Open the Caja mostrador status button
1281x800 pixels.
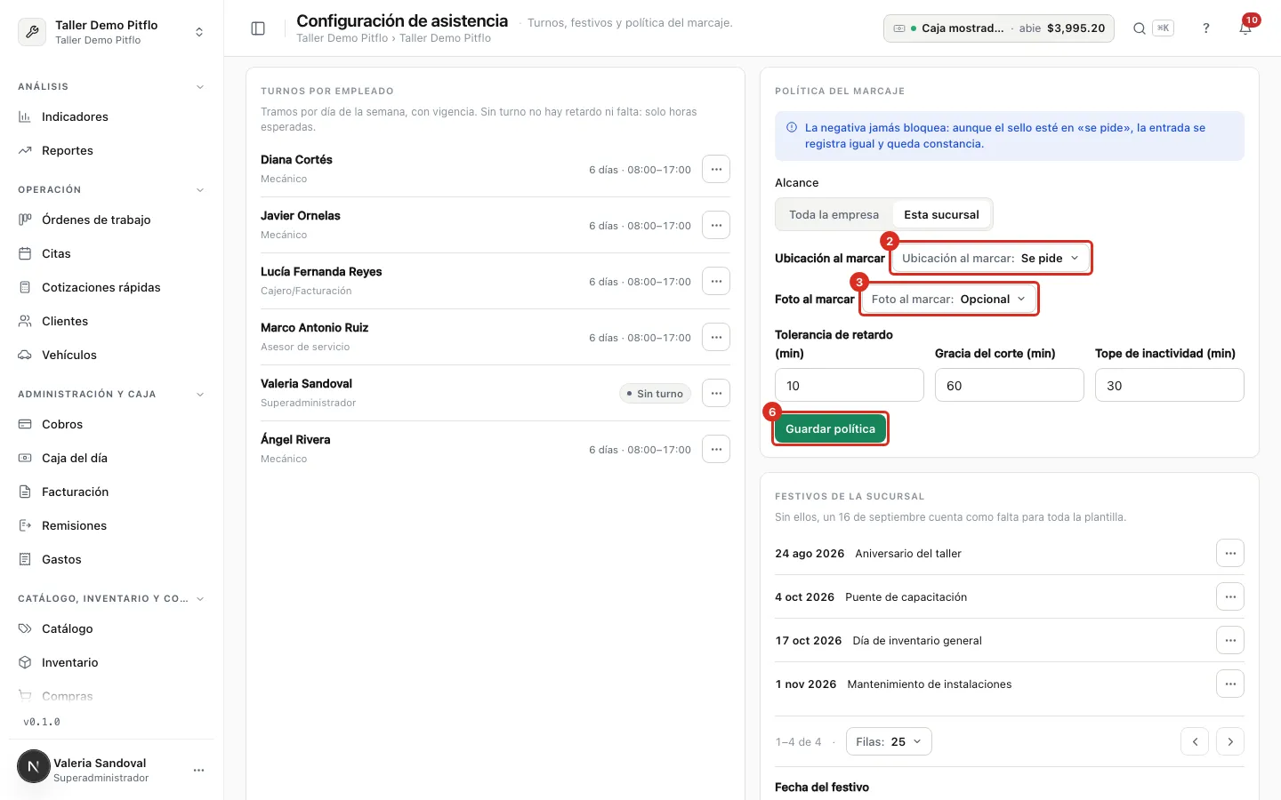pos(999,28)
